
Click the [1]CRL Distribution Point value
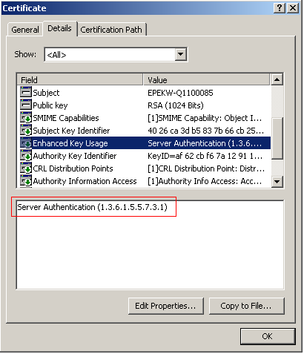(x=206, y=168)
